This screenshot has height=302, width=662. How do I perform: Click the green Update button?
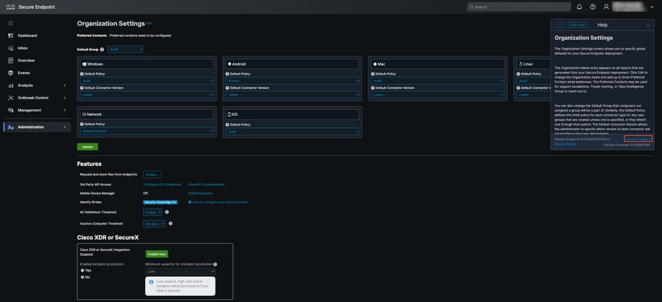tap(87, 147)
